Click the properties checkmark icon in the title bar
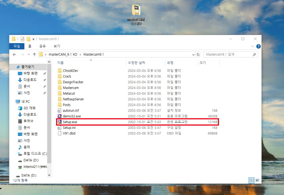The width and height of the screenshot is (284, 195). (x=22, y=39)
